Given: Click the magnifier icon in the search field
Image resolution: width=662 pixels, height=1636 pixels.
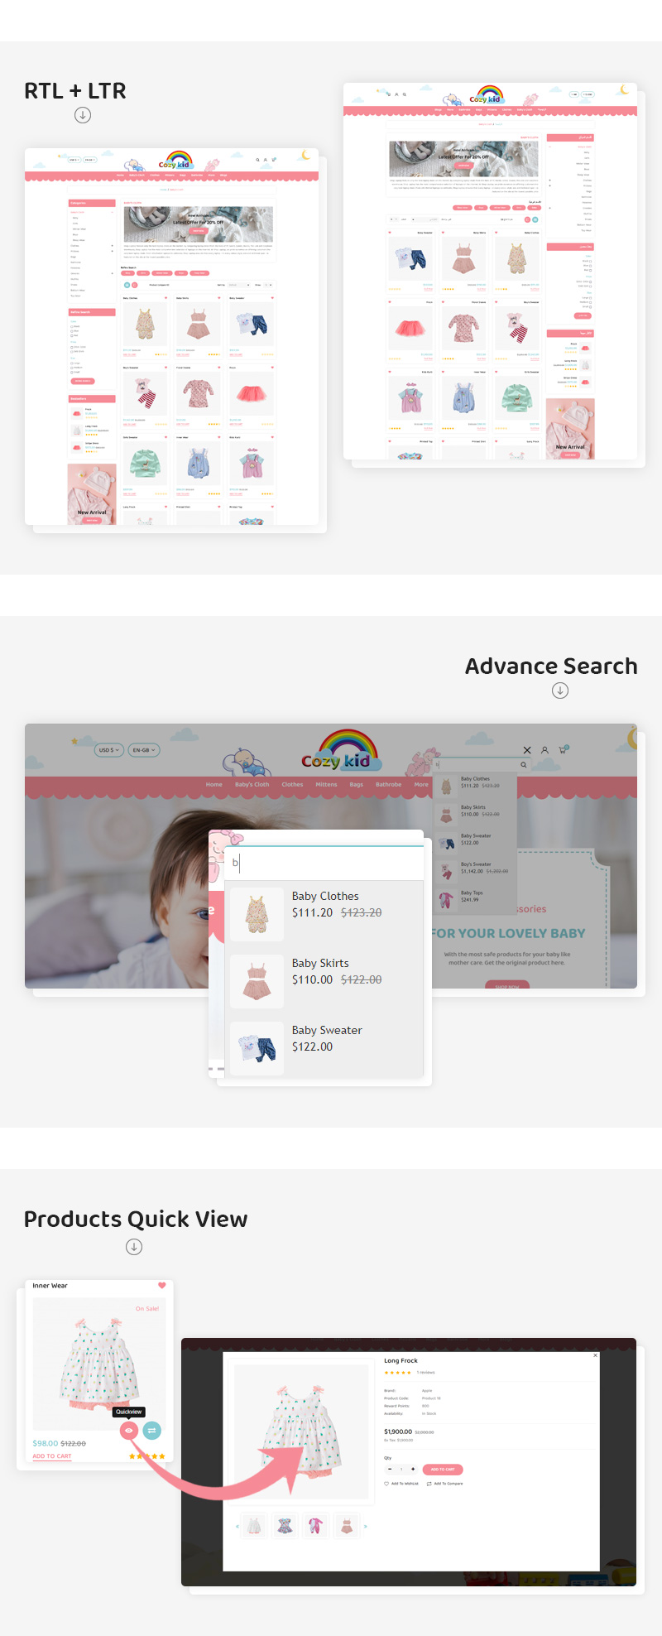Looking at the screenshot, I should [x=524, y=765].
